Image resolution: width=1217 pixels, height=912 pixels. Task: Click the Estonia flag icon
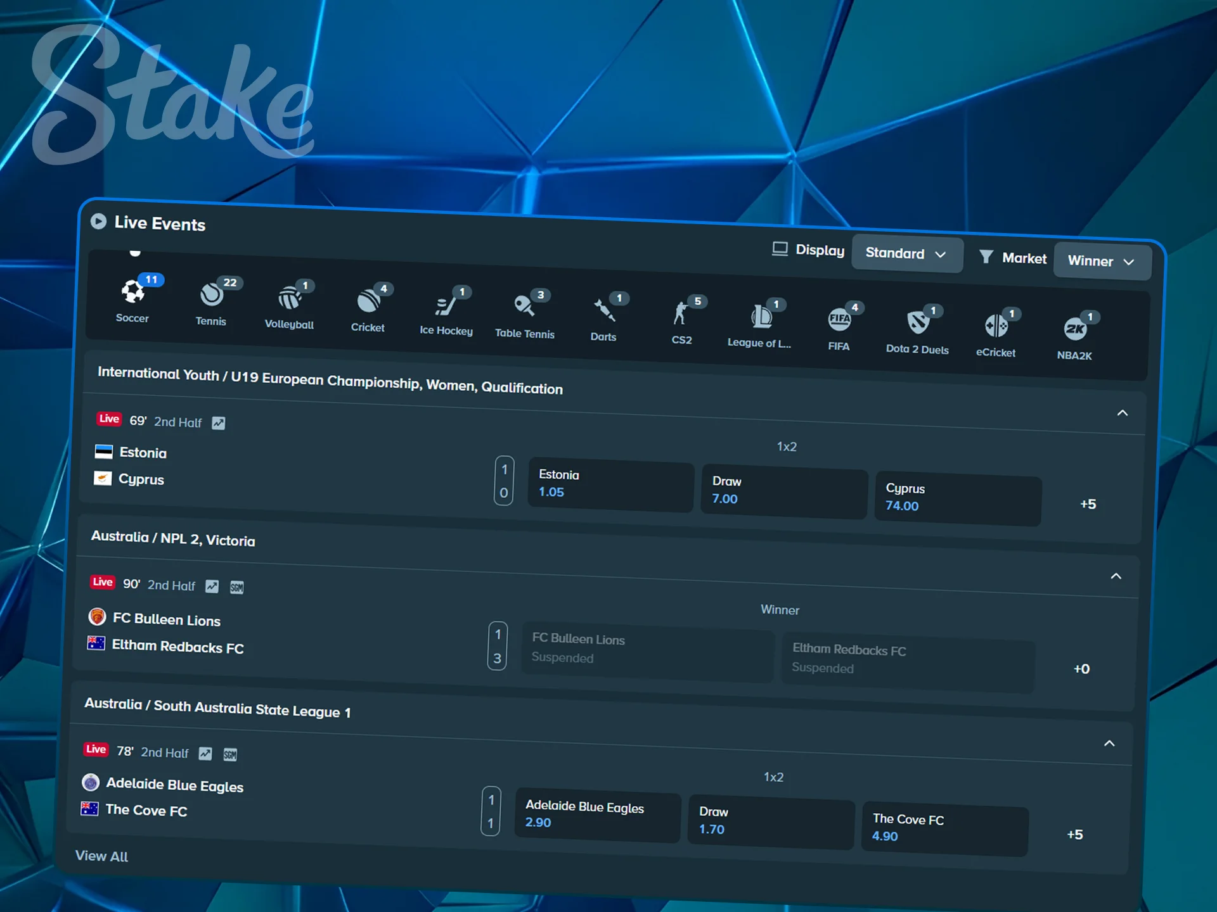[104, 452]
